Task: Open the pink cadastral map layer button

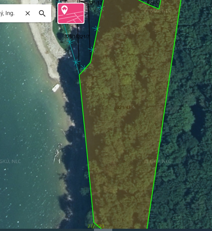Action: coord(71,13)
